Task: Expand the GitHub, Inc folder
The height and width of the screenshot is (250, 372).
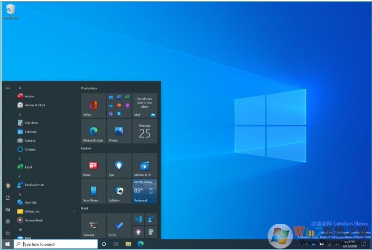Action: point(73,211)
